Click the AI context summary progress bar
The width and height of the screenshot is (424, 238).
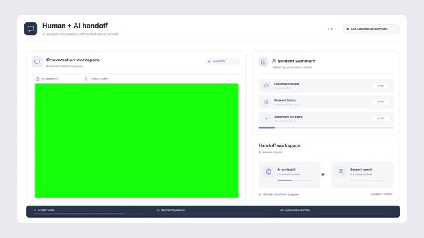pos(326,128)
